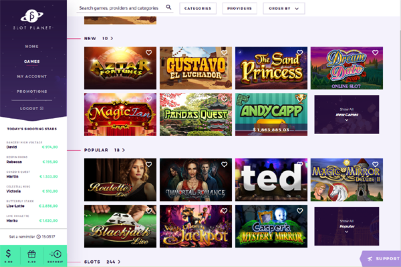
Task: Open the Order By dropdown
Action: click(284, 9)
